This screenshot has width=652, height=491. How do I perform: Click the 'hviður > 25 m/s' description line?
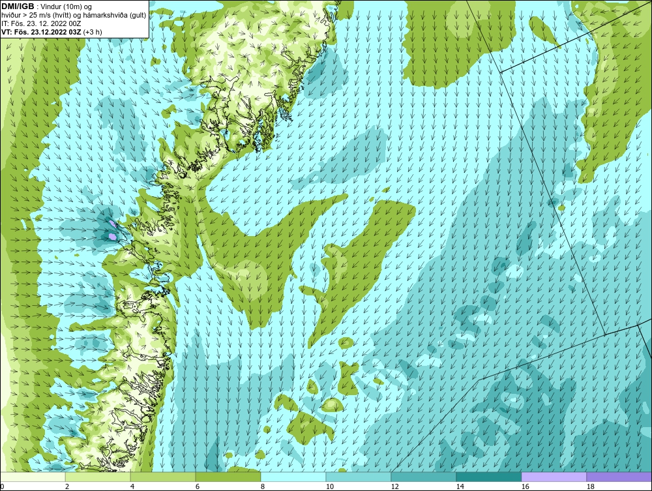(x=74, y=15)
